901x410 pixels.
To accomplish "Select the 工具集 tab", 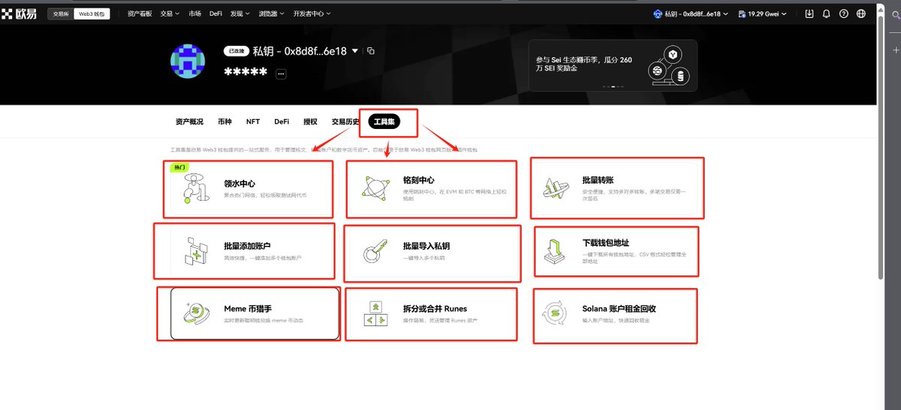I will click(384, 121).
